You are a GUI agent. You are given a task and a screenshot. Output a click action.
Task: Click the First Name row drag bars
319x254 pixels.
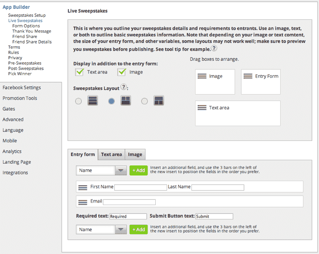83,187
